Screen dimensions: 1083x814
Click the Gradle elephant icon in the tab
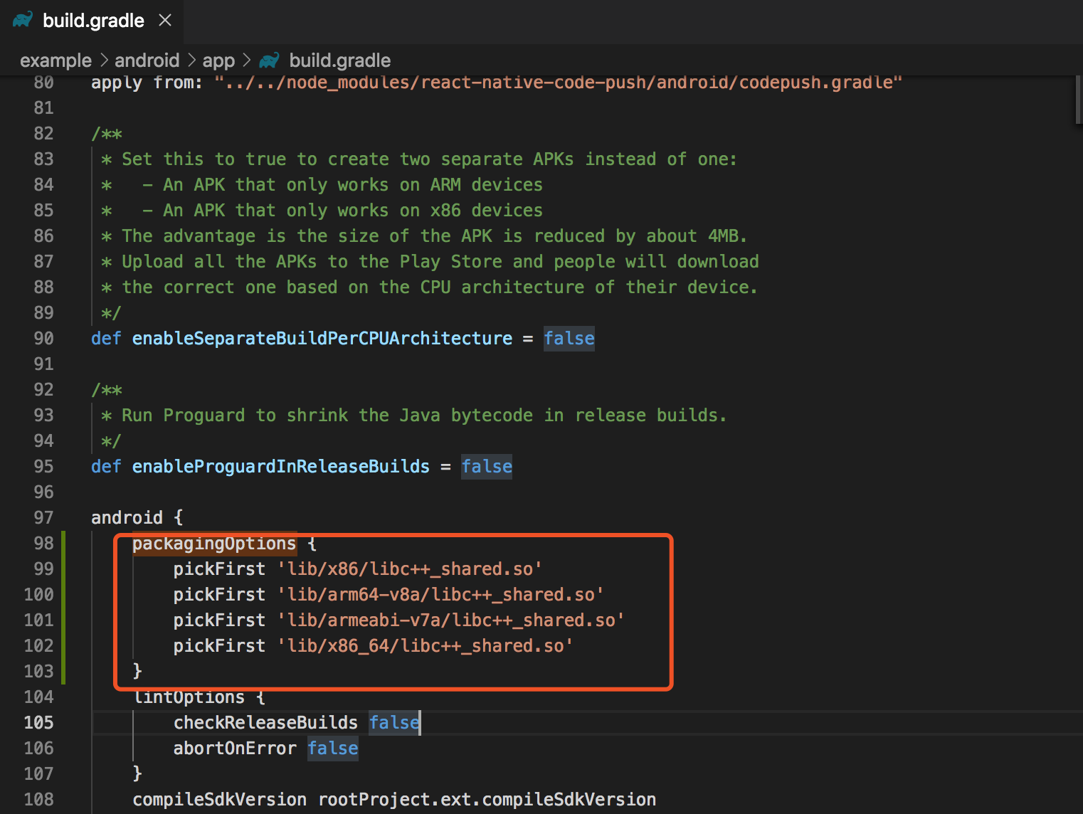point(22,20)
